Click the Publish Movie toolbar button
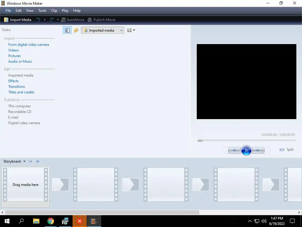The width and height of the screenshot is (302, 227). click(101, 20)
